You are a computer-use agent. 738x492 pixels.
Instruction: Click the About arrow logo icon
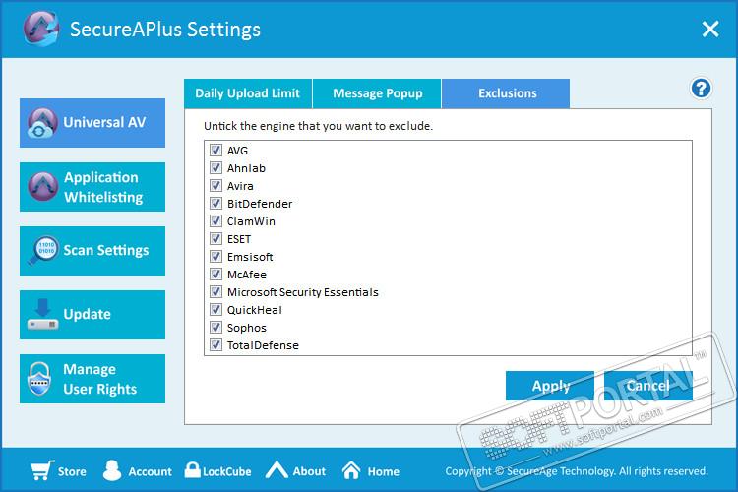pos(277,470)
